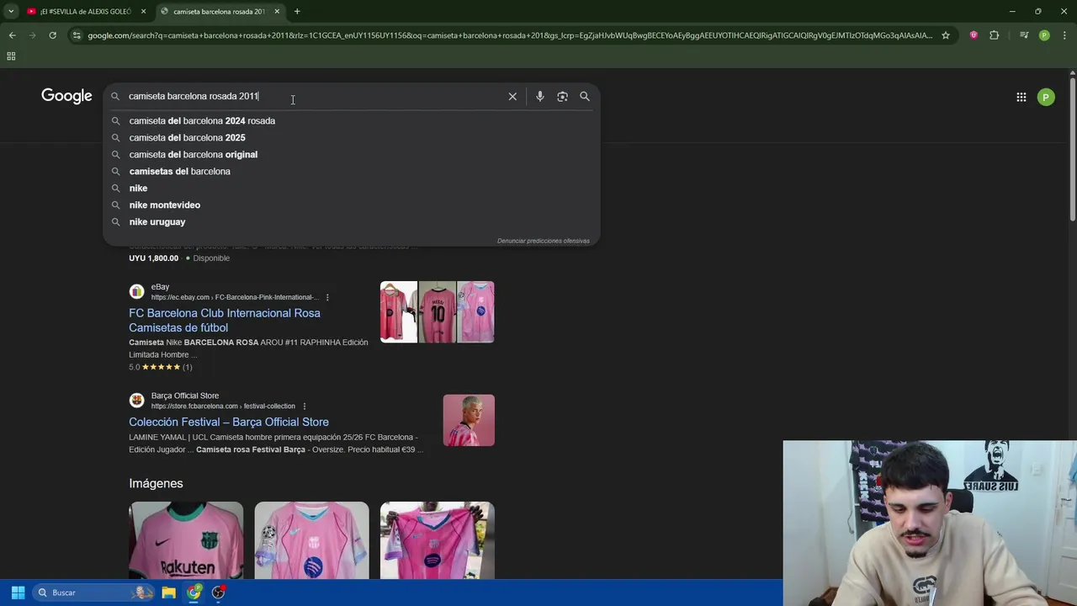The width and height of the screenshot is (1077, 606).
Task: Go to the Google logo homepage
Action: (66, 96)
